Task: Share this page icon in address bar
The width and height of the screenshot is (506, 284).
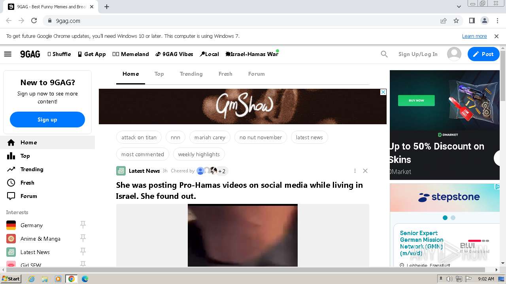Action: coord(444,21)
